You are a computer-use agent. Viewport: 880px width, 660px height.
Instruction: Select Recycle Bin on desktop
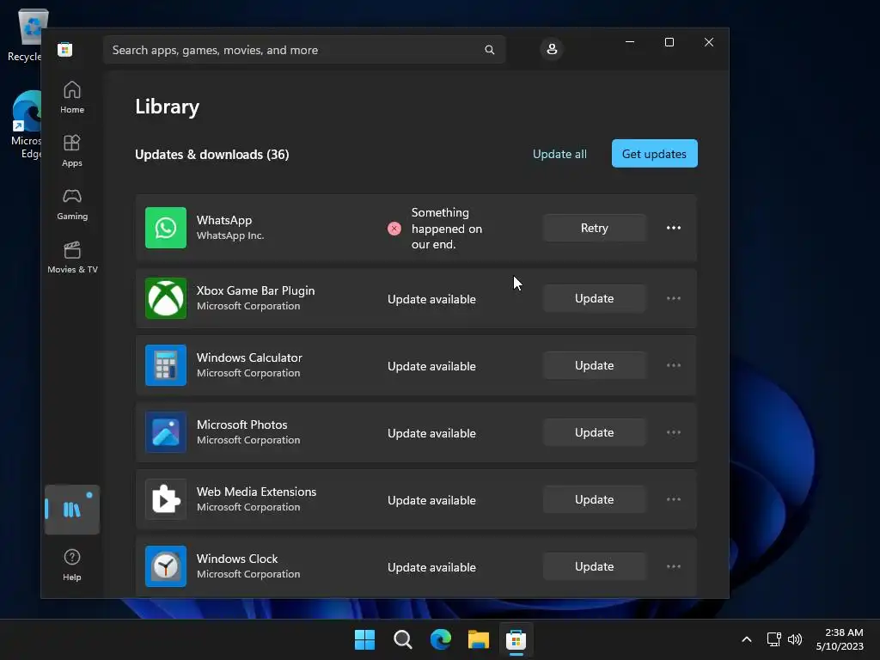[26, 34]
